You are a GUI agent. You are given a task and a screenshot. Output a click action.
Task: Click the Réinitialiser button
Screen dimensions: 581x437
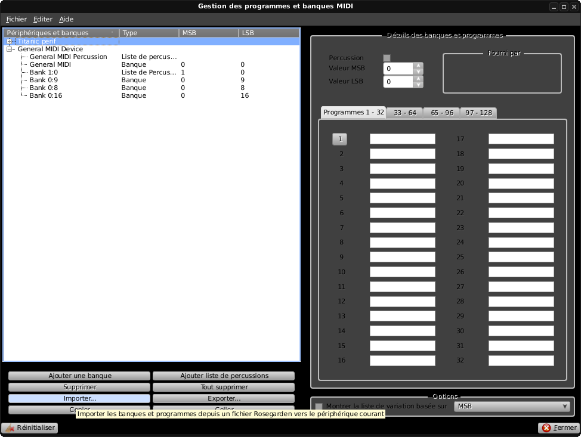[30, 427]
